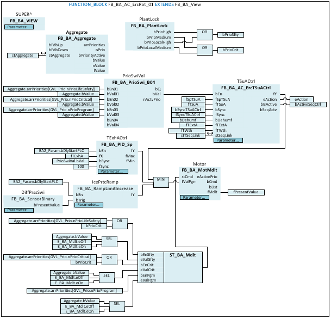This screenshot has height=318, width=331.
Task: Select BA2_Param.bDlyStartPLC wired to FB_BA_PID_Sp
Action: pyautogui.click(x=61, y=151)
